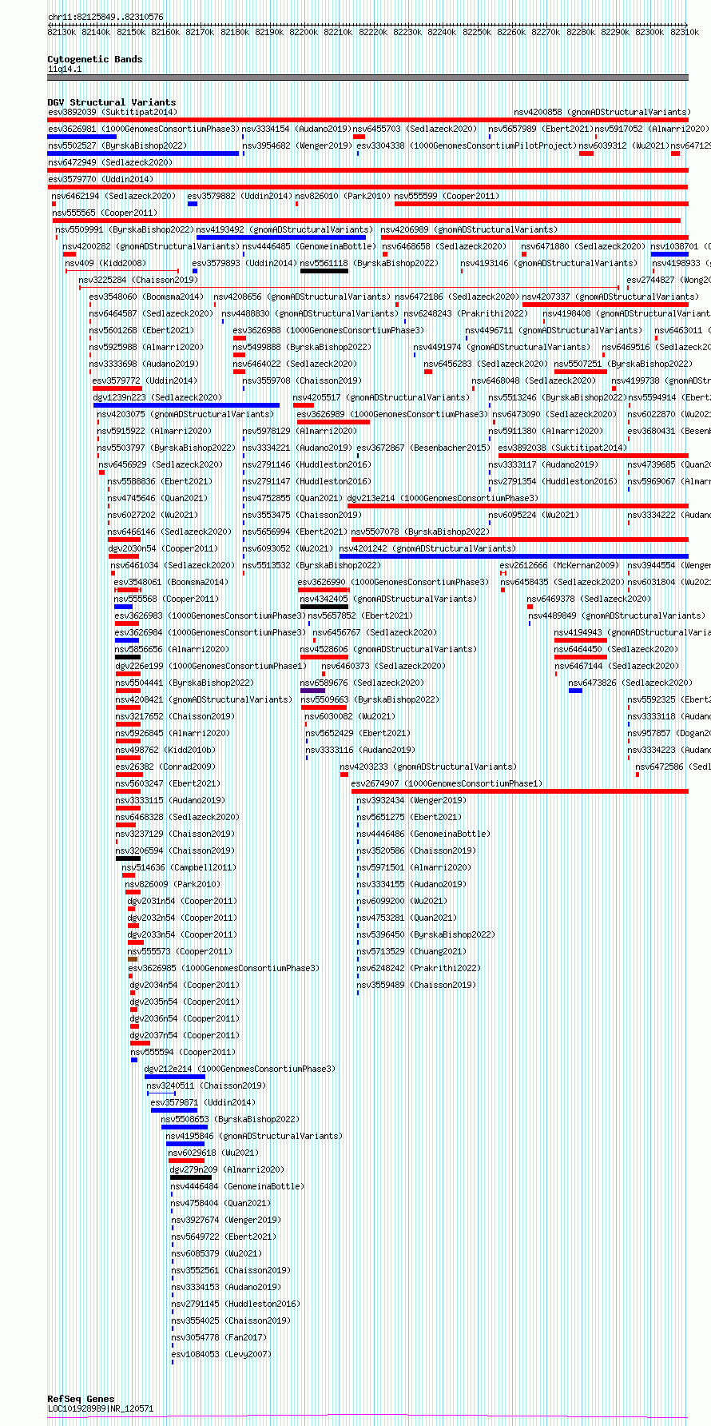
Task: Select esv3579871 (Uddin2014) label
Action: coord(203,1103)
